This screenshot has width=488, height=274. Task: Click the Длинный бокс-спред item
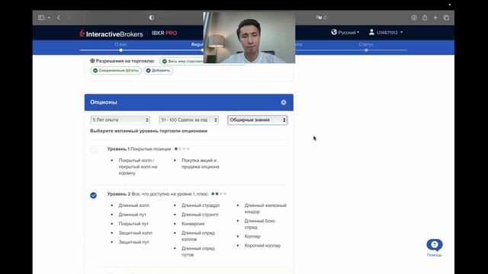[260, 224]
